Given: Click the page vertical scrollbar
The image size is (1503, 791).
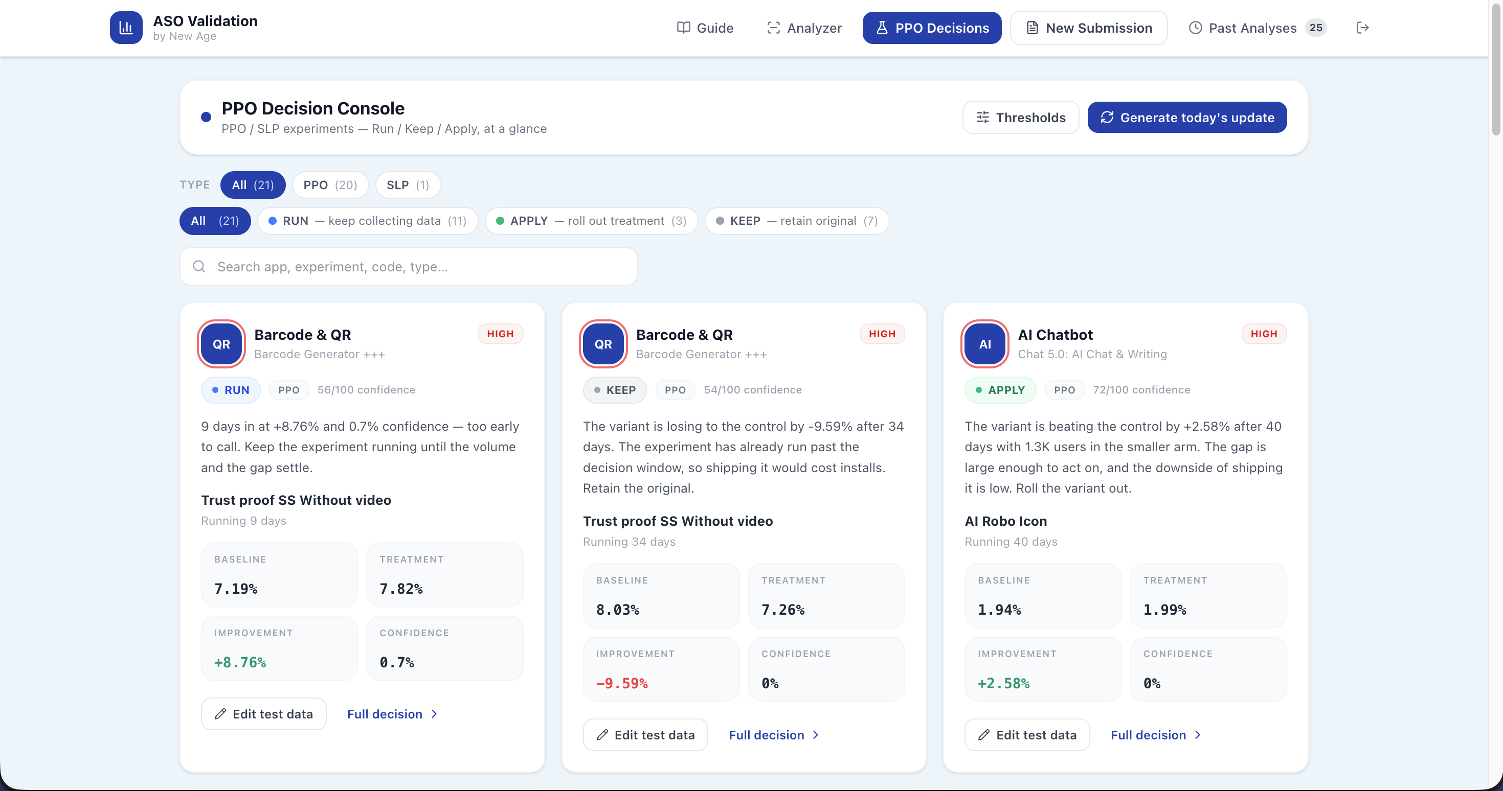Looking at the screenshot, I should pyautogui.click(x=1496, y=70).
